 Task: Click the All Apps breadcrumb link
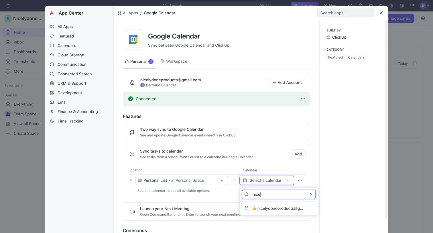pyautogui.click(x=128, y=13)
